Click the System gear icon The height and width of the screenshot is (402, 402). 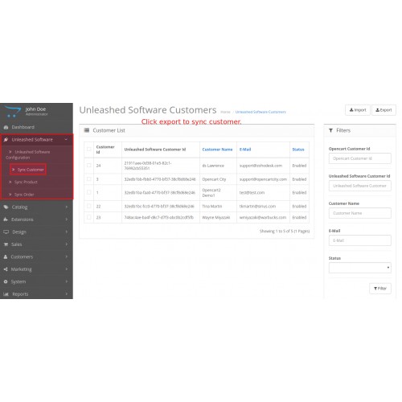[6, 281]
